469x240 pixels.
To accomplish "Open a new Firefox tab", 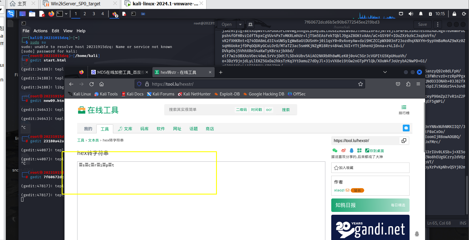I will [x=221, y=72].
